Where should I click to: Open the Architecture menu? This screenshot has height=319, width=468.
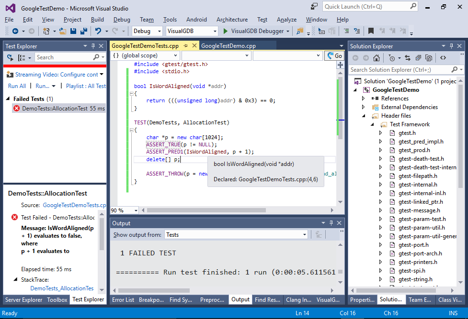point(232,20)
